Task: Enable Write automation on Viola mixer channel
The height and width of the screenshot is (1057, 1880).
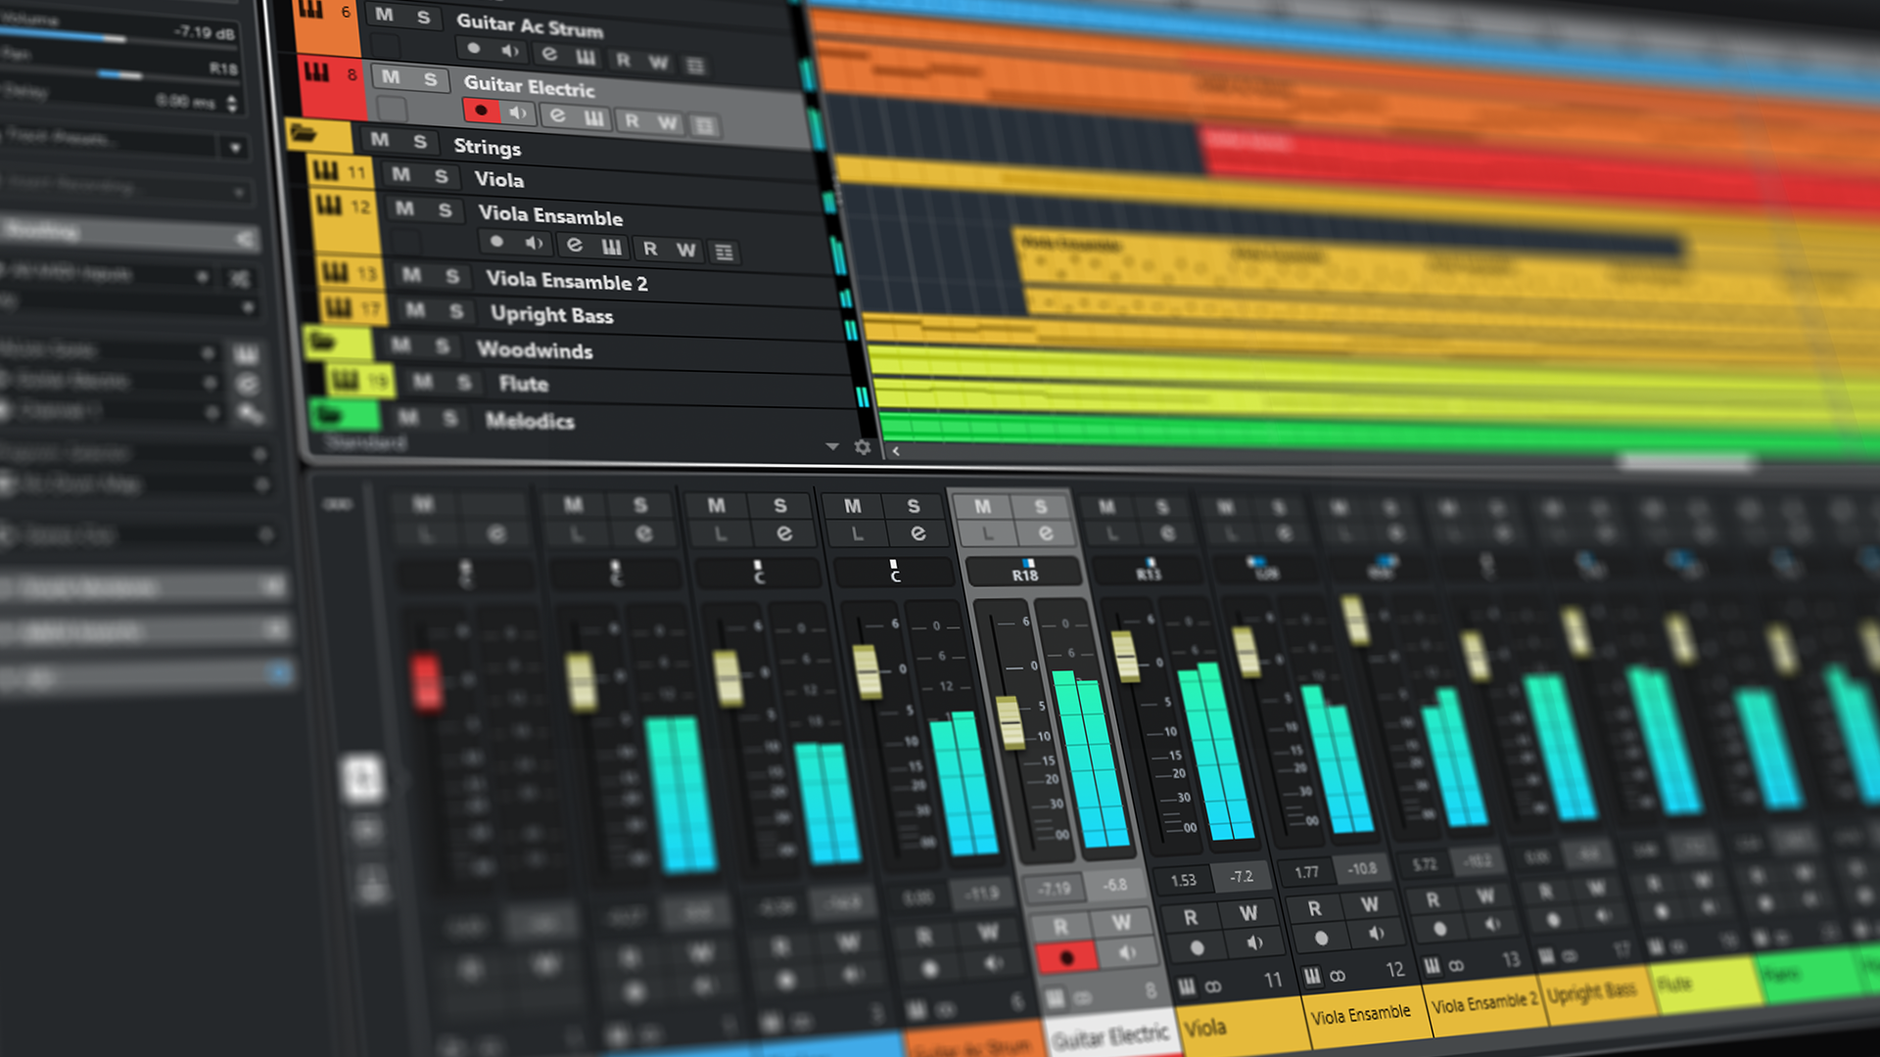Action: 1247,913
